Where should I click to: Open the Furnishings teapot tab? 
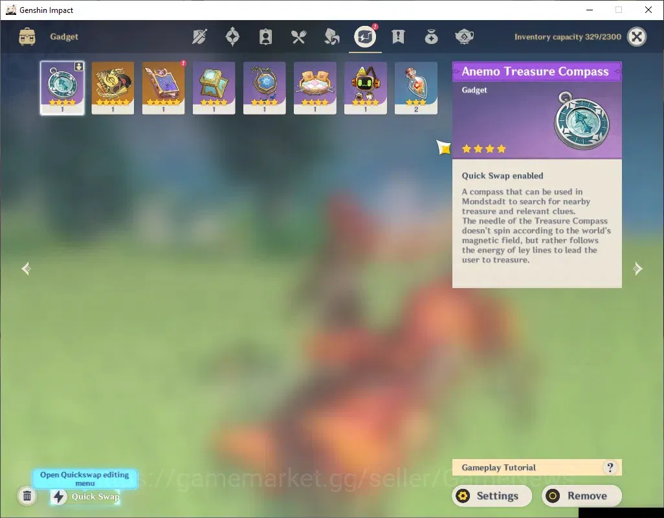[x=464, y=37]
